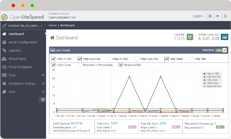Screen dimensions: 231x139
Task: Click the green graceful restart button
Action: (x=190, y=37)
